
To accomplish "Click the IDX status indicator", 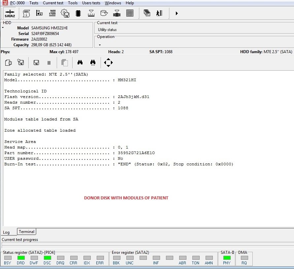I will pos(87,258).
